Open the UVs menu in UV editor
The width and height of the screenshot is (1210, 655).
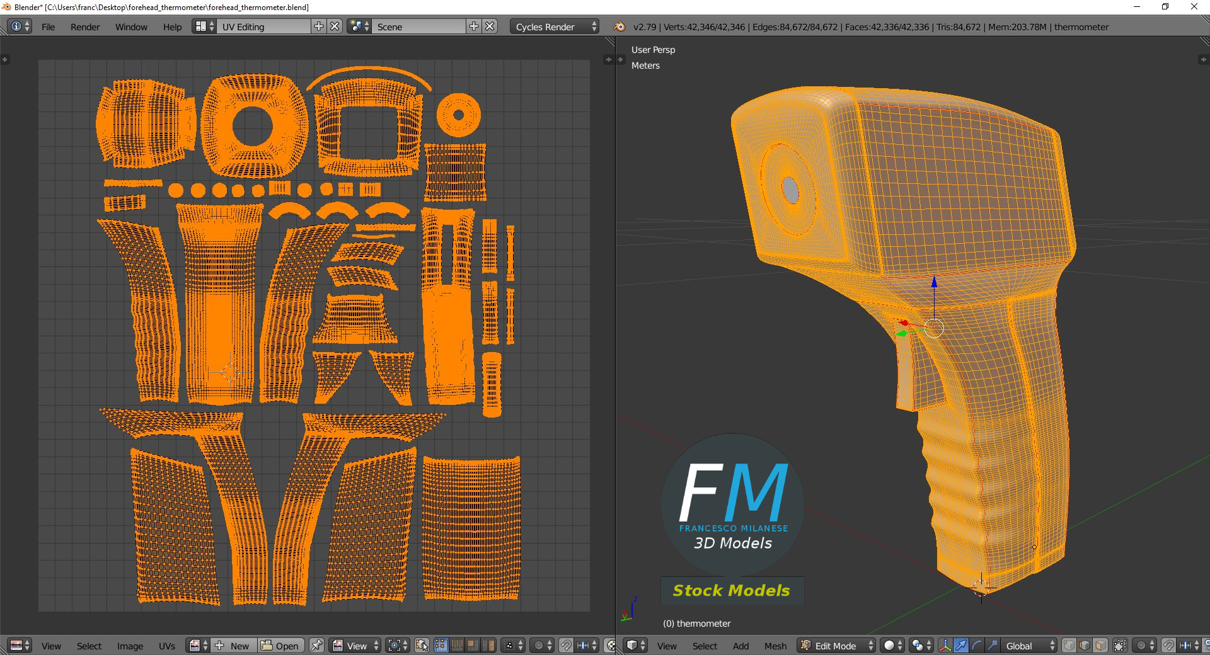coord(167,646)
